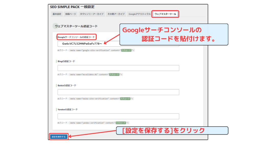Switch to the 投稿ページ tab

71,14
